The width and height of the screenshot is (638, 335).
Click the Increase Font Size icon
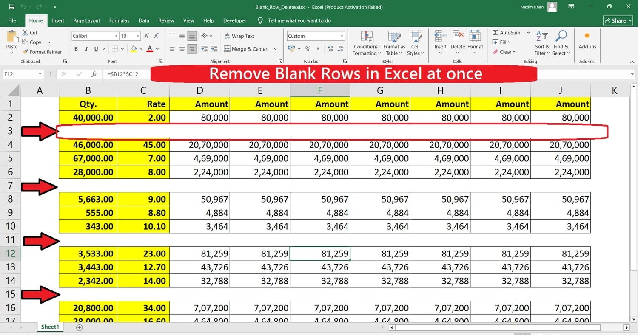coord(147,36)
